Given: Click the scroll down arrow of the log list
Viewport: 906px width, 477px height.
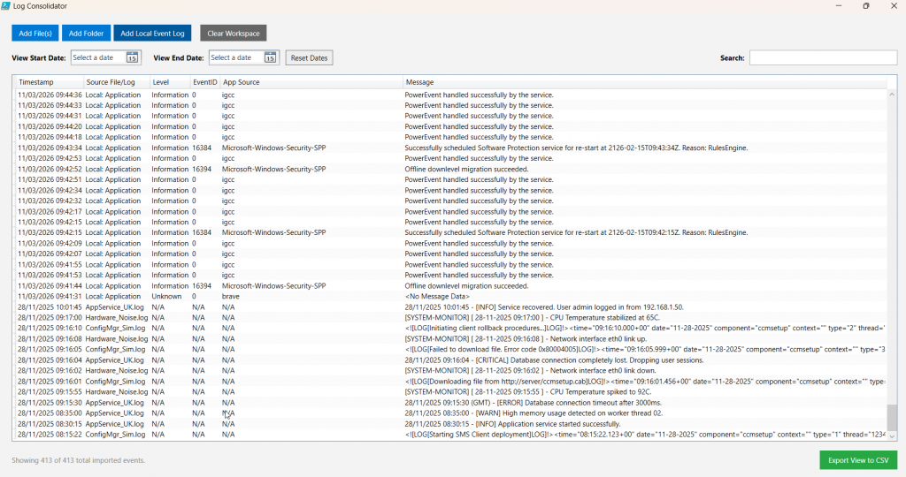Looking at the screenshot, I should click(x=892, y=435).
